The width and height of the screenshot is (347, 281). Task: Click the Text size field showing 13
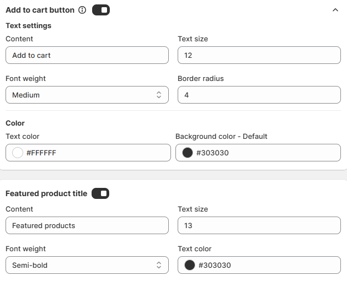[x=259, y=225]
